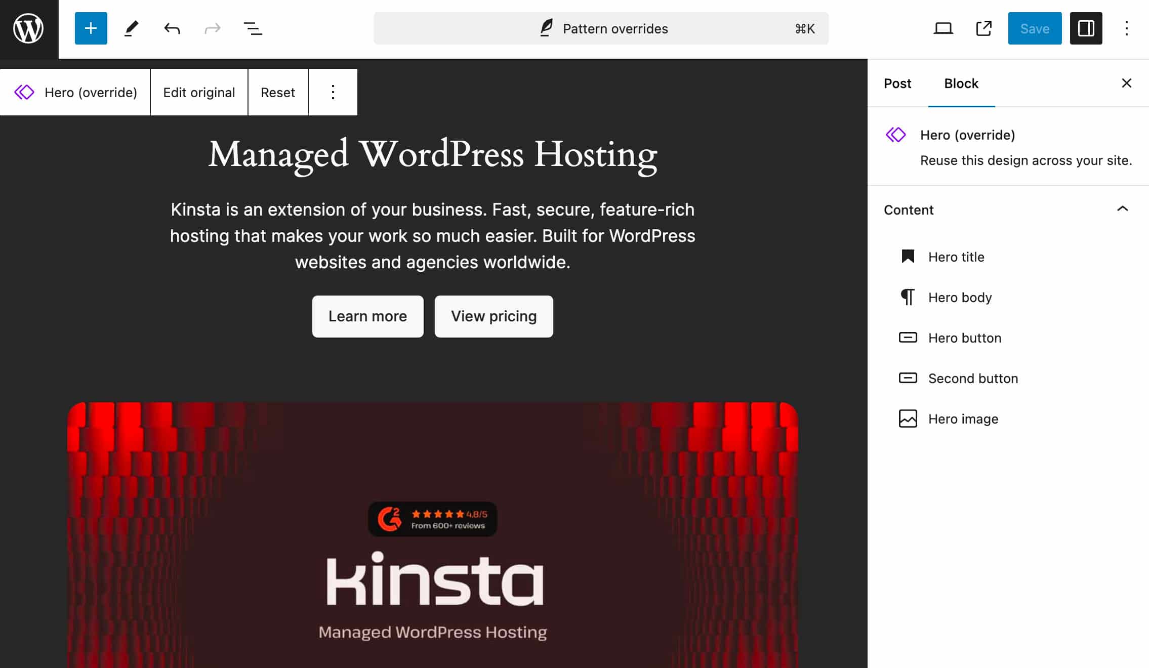Toggle the Settings sidebar panel
The image size is (1149, 668).
(x=1086, y=28)
